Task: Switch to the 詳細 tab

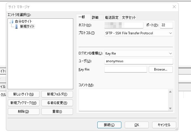Action: click(x=95, y=17)
